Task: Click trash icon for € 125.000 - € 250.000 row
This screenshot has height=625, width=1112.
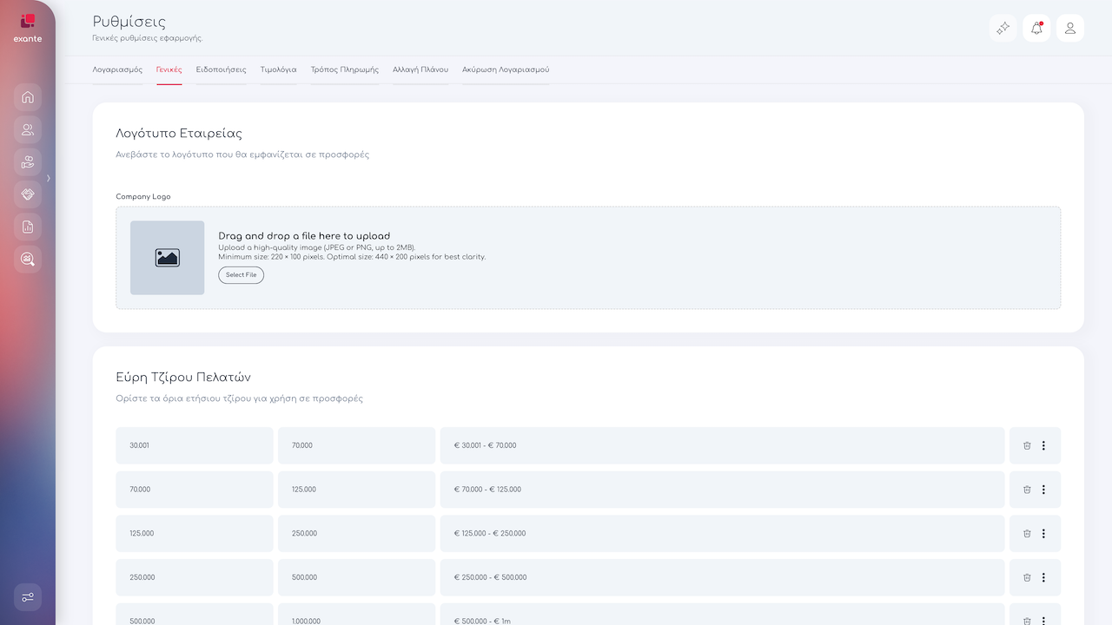Action: pos(1027,534)
